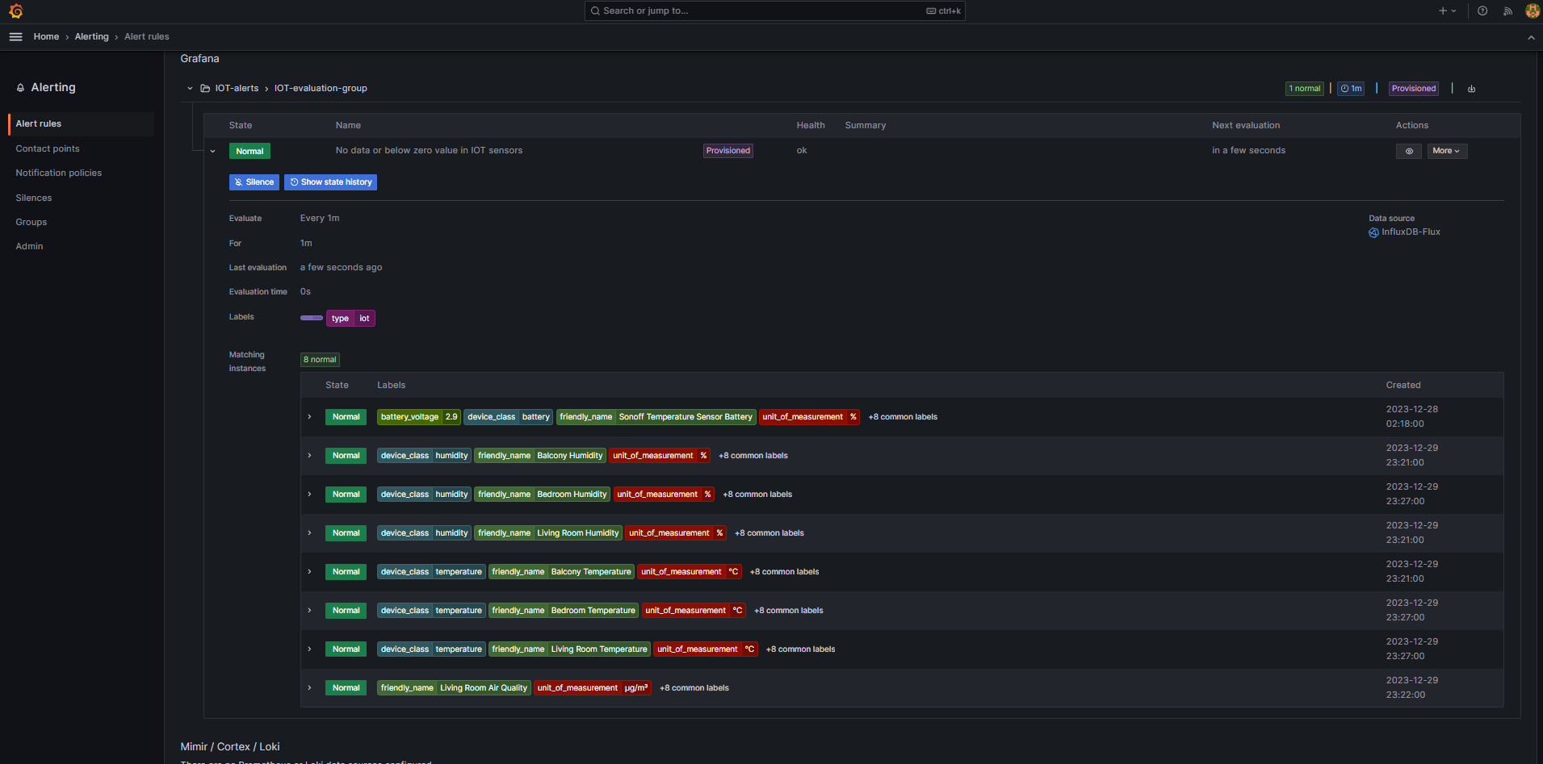Click the Alert rules breadcrumb
Image resolution: width=1543 pixels, height=764 pixels.
tap(147, 37)
